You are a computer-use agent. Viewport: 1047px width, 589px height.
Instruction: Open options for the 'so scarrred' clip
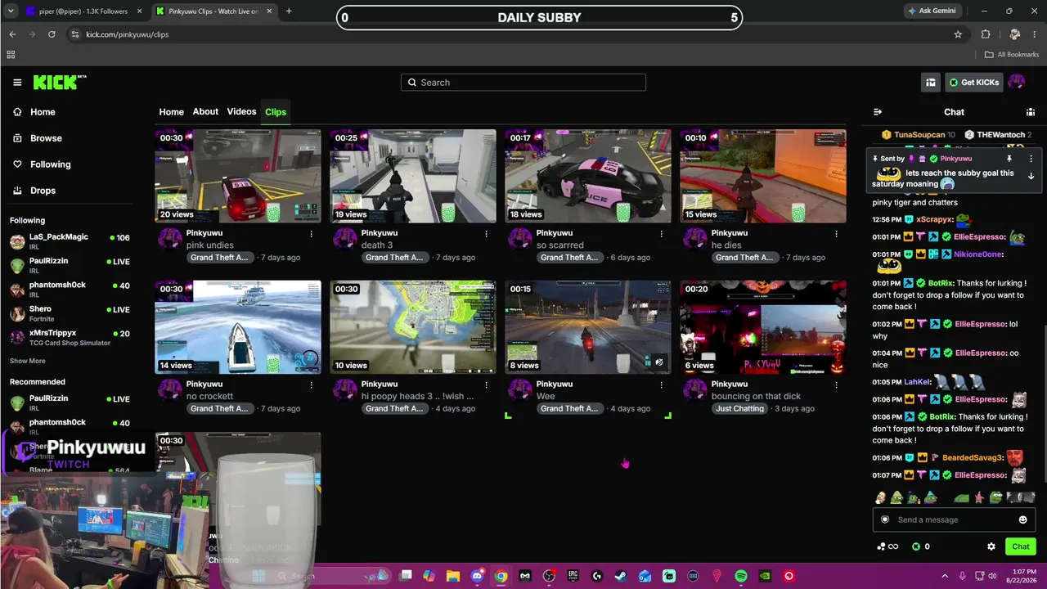coord(662,233)
